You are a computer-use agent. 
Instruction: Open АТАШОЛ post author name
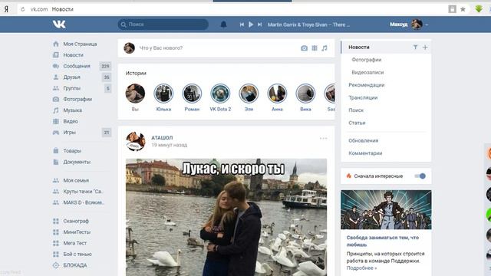click(x=162, y=138)
